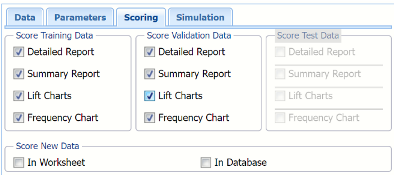Viewport: 397px width, 175px height.
Task: Enable In Worksheet under Score New Data
Action: click(19, 163)
